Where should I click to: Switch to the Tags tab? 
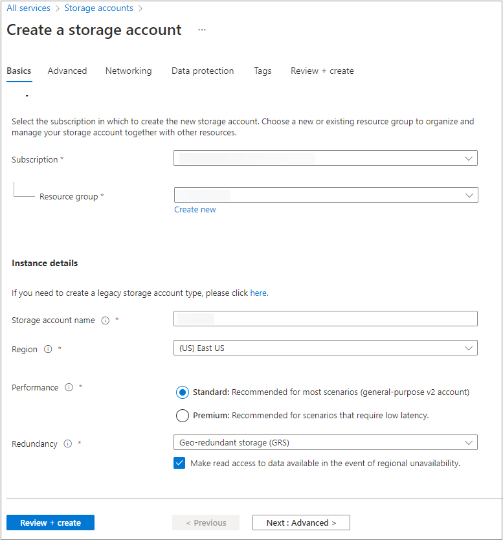tap(262, 71)
